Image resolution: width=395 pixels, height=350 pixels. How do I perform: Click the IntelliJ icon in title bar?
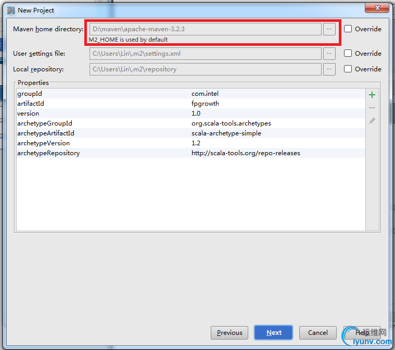click(11, 10)
